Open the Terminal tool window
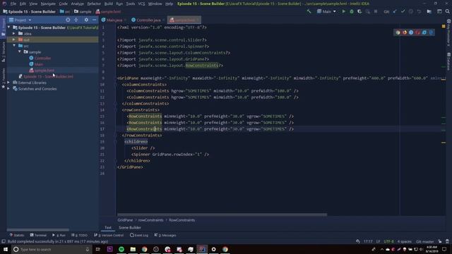Screen dimensions: 452x254 (38, 235)
